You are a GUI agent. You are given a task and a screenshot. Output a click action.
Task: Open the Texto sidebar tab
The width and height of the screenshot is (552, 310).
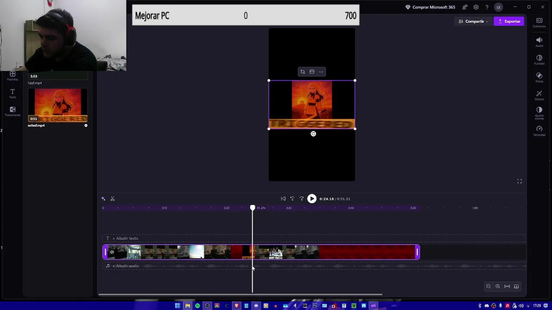(x=13, y=93)
